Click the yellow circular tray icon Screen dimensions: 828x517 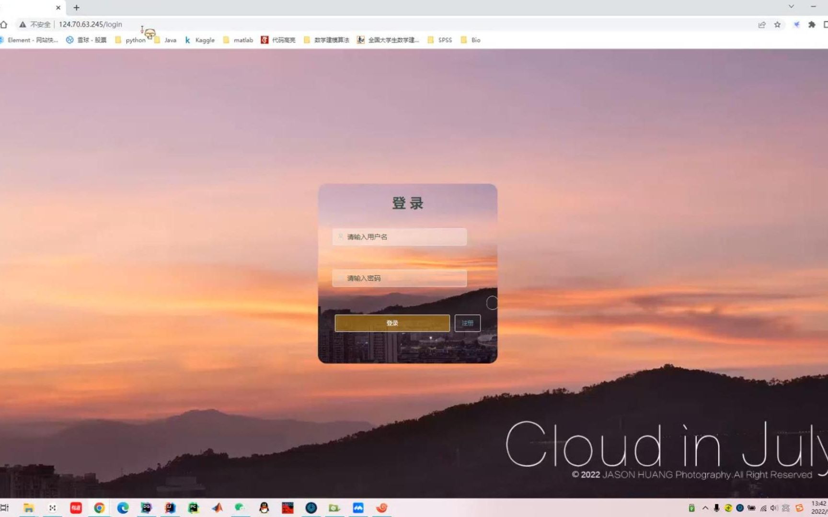[728, 508]
